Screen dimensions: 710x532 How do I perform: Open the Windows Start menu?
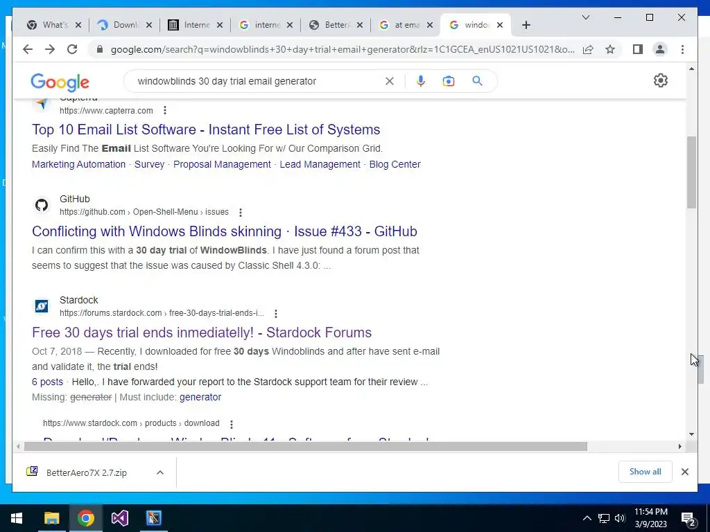[x=17, y=518]
